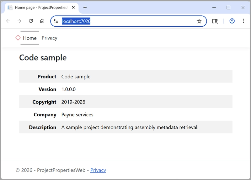Image resolution: width=251 pixels, height=180 pixels.
Task: Select the Description label
Action: point(43,127)
